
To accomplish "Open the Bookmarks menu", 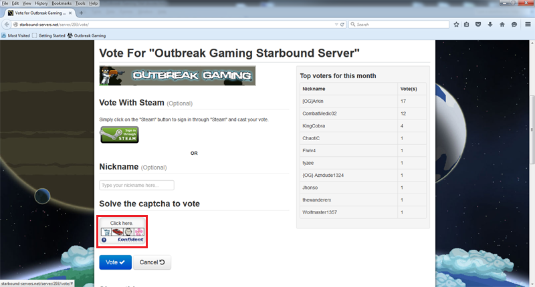I will click(x=62, y=3).
